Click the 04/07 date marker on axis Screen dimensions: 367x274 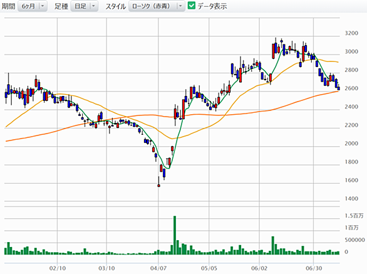pyautogui.click(x=158, y=268)
